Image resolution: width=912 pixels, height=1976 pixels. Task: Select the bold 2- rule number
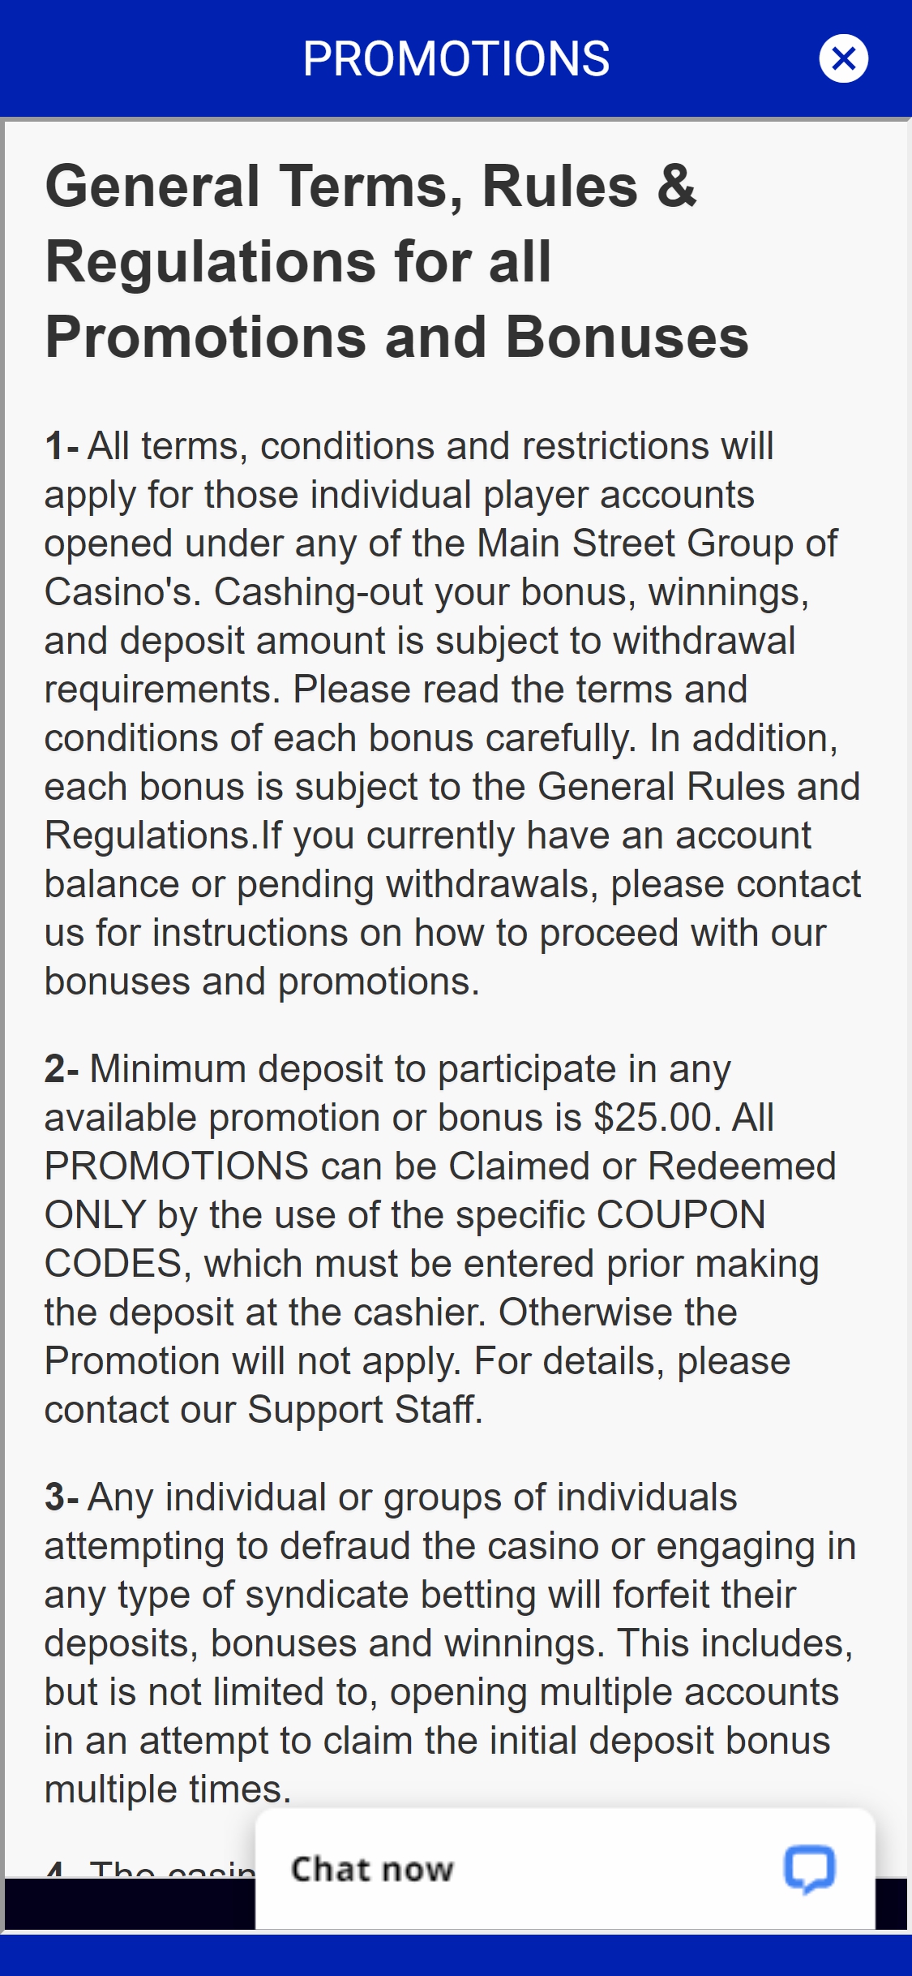point(62,1069)
